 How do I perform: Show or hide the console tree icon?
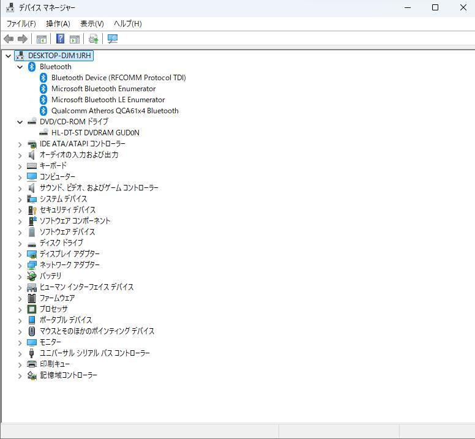42,39
